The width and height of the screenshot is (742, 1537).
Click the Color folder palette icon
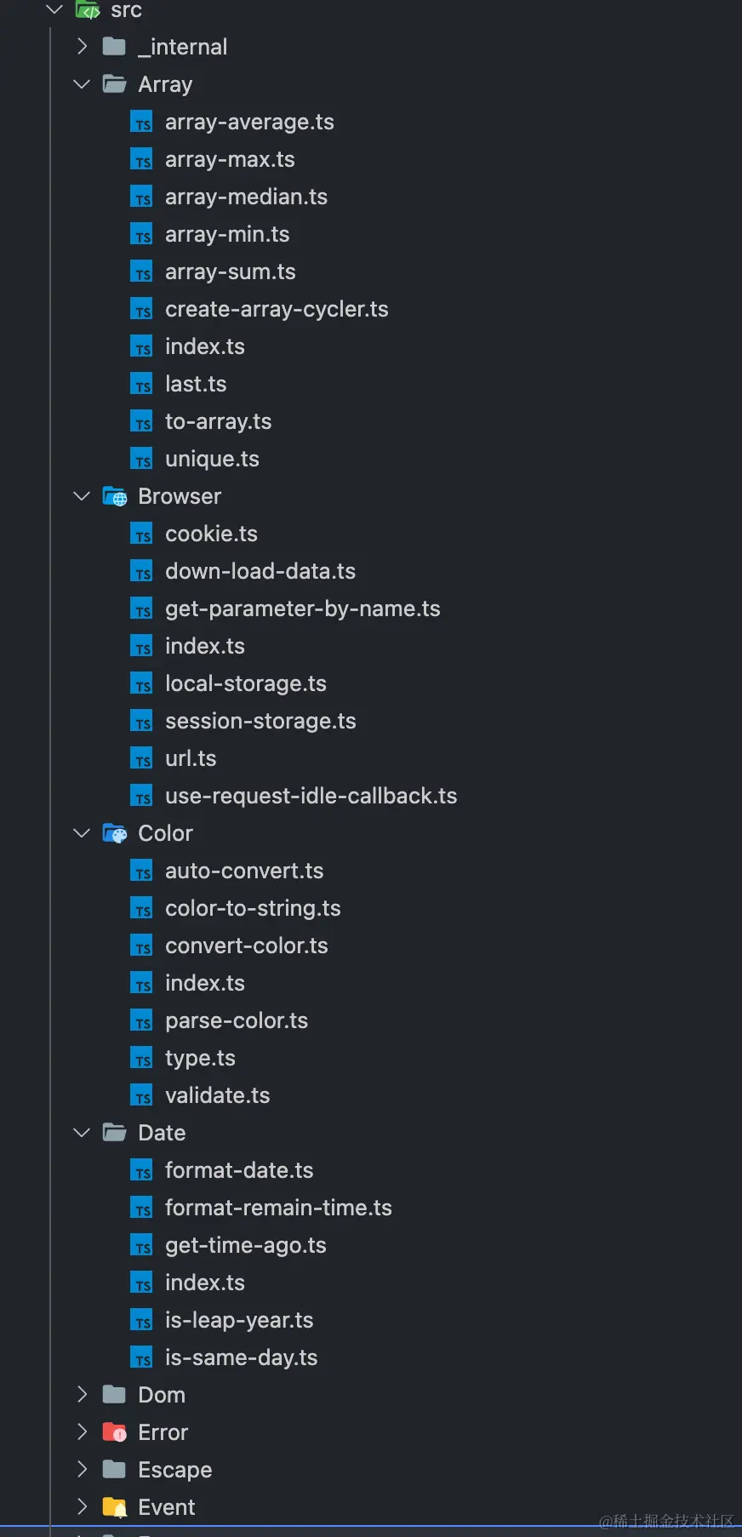114,833
